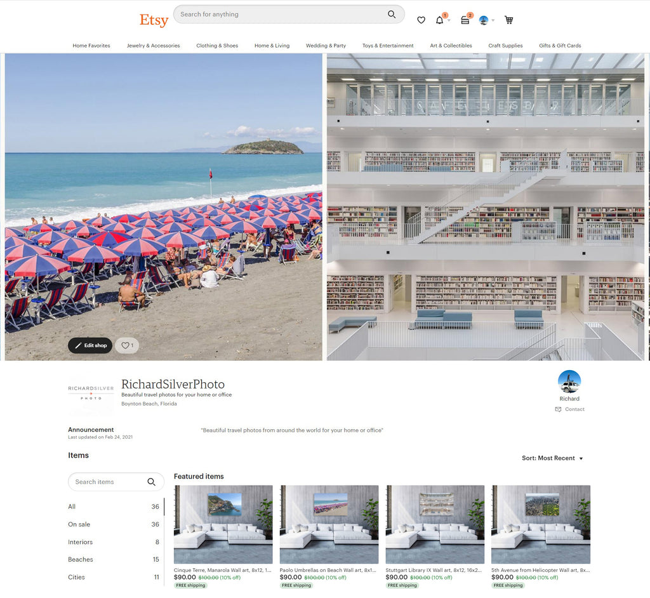Open the Art & Collectibles category
This screenshot has width=650, height=598.
coord(451,46)
